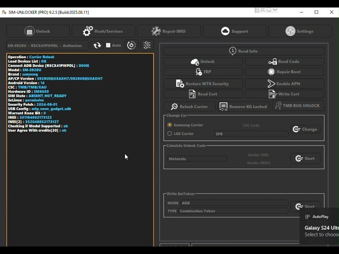Viewport: 339px width, 254px height.
Task: Click the Change CSC button
Action: (x=305, y=129)
